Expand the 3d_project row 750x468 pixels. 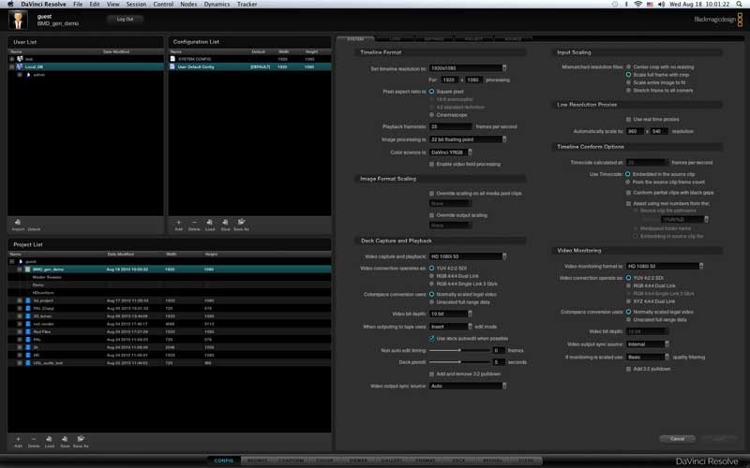click(20, 300)
